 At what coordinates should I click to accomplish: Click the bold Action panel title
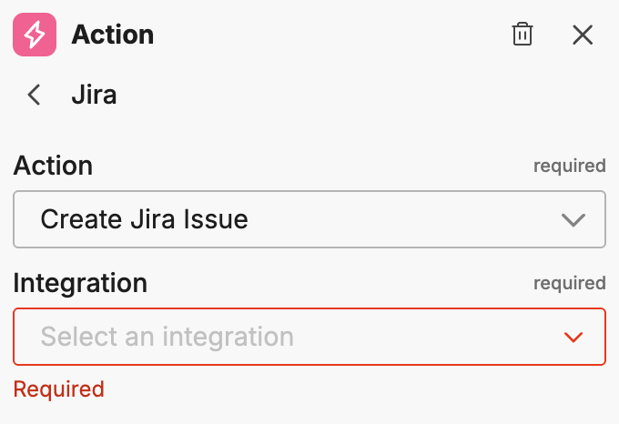(x=112, y=35)
